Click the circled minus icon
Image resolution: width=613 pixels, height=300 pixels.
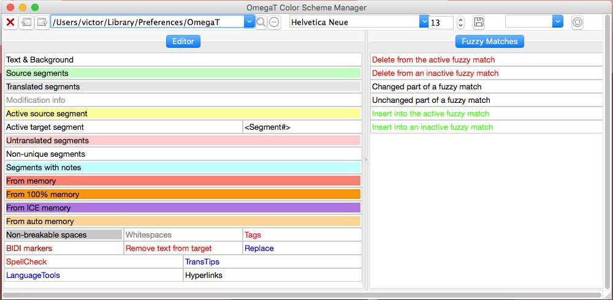click(275, 23)
